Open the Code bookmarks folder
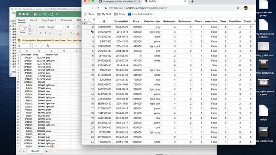The height and width of the screenshot is (155, 276). pyautogui.click(x=119, y=14)
